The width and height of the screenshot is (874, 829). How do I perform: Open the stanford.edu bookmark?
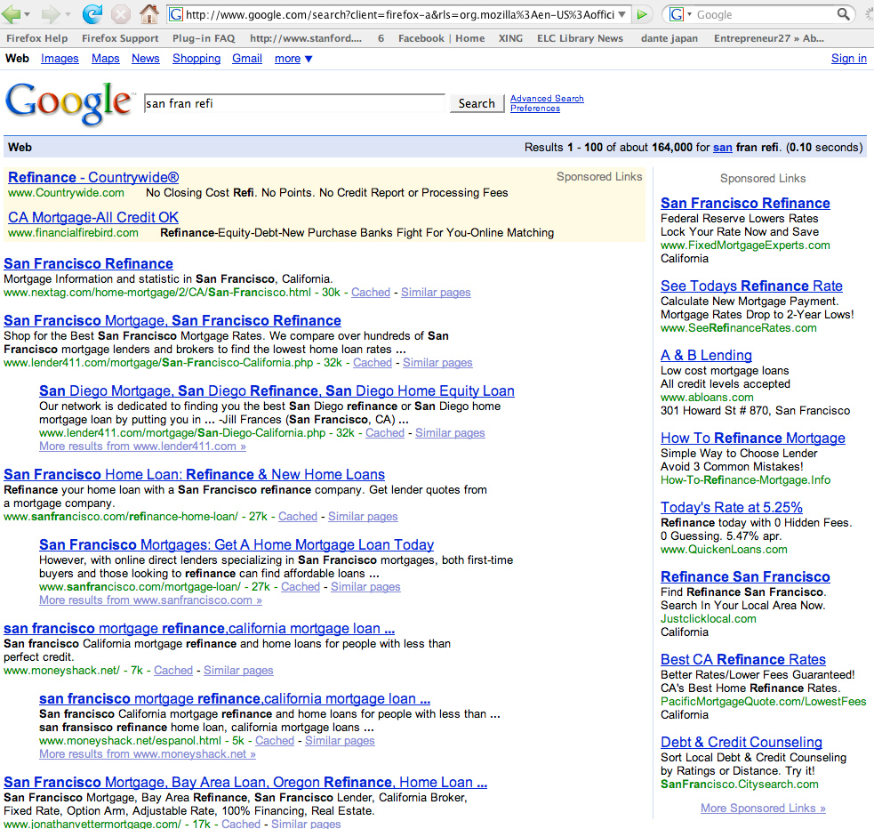click(306, 38)
